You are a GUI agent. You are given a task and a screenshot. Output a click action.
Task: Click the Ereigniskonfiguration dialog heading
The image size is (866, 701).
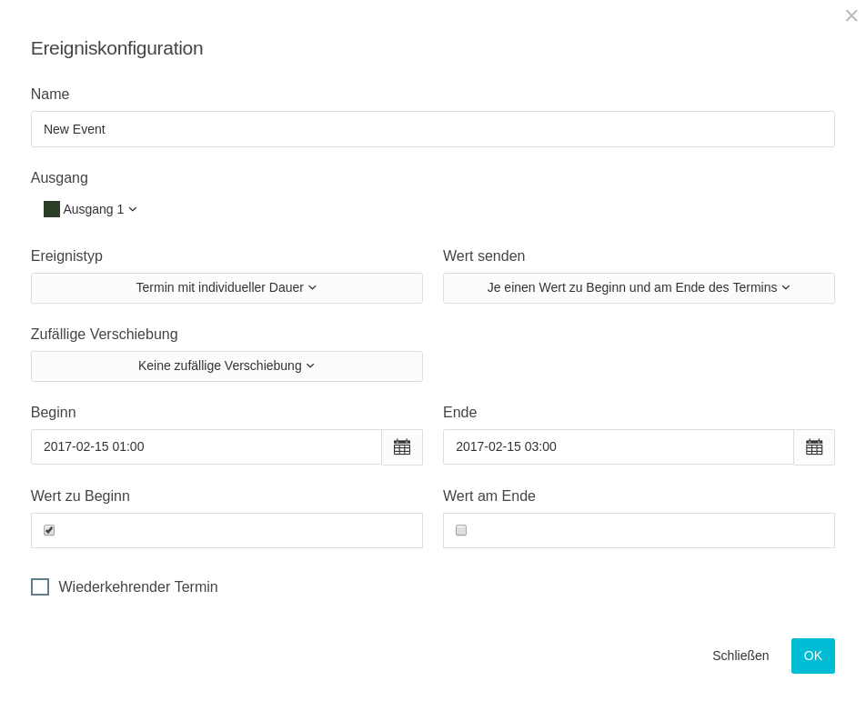pyautogui.click(x=117, y=48)
